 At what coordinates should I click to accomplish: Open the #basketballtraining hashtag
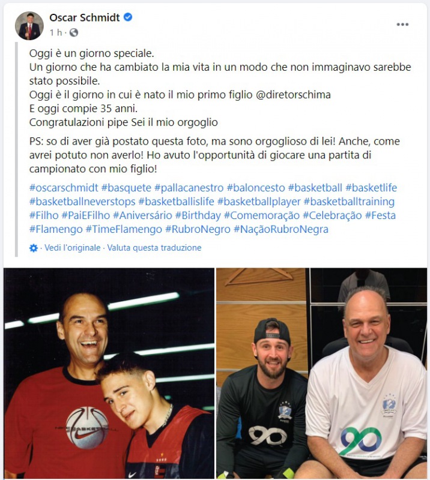tap(349, 202)
